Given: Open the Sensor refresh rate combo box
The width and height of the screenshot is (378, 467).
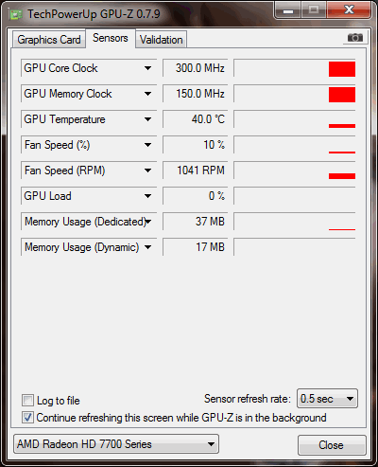Looking at the screenshot, I should tap(327, 399).
